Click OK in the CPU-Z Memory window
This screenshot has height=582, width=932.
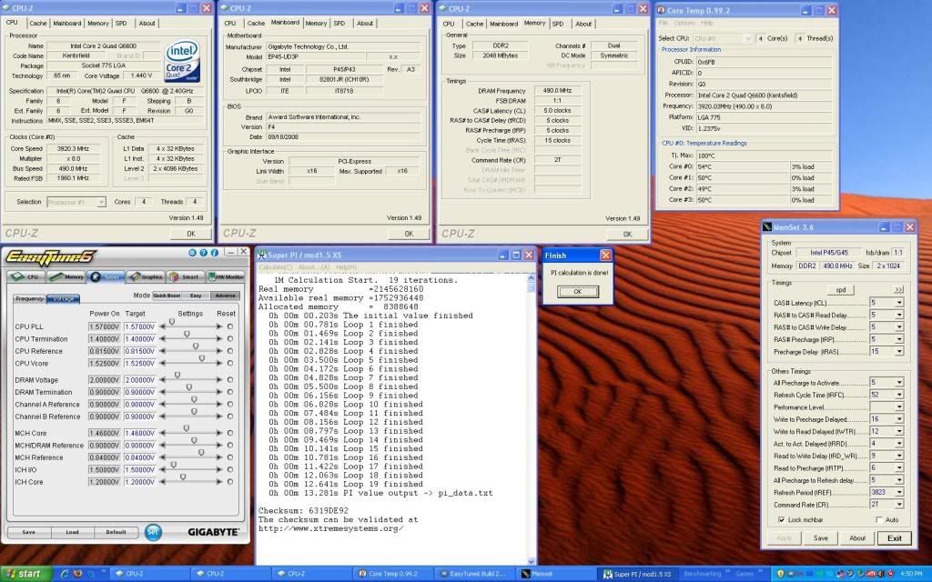tap(627, 234)
